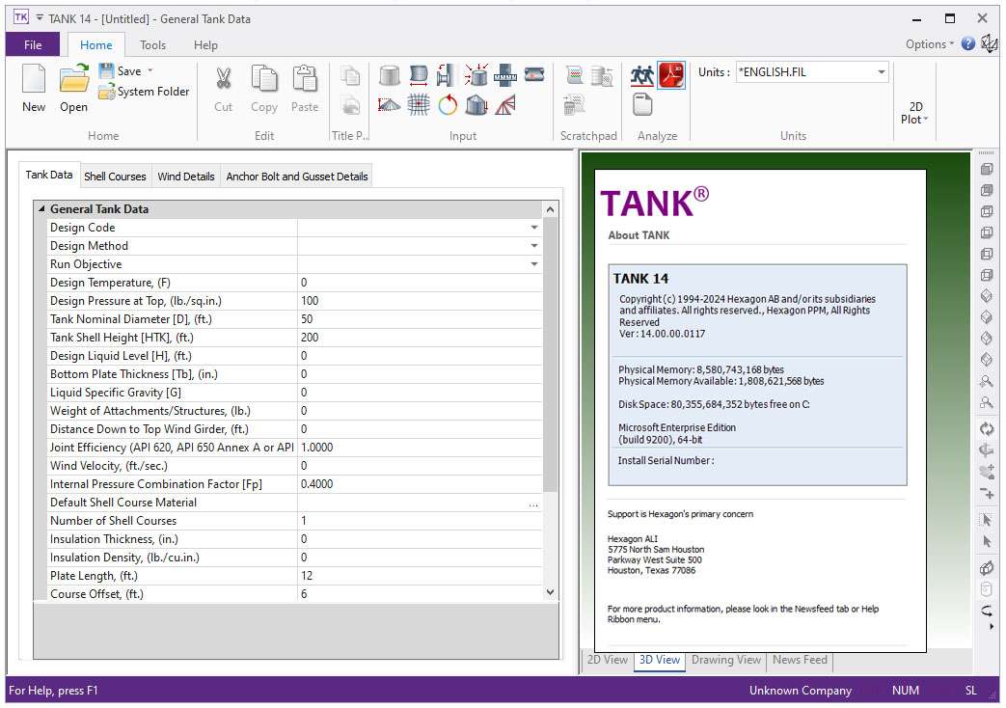Open shell courses input icon with red arrow

click(x=419, y=76)
